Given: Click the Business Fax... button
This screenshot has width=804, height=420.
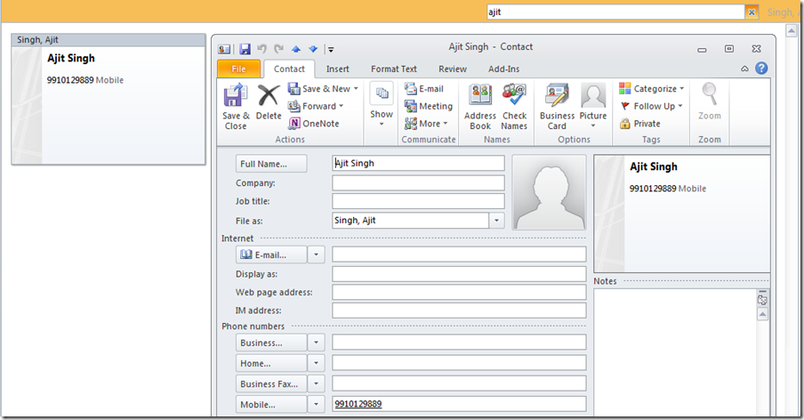Looking at the screenshot, I should coord(271,384).
